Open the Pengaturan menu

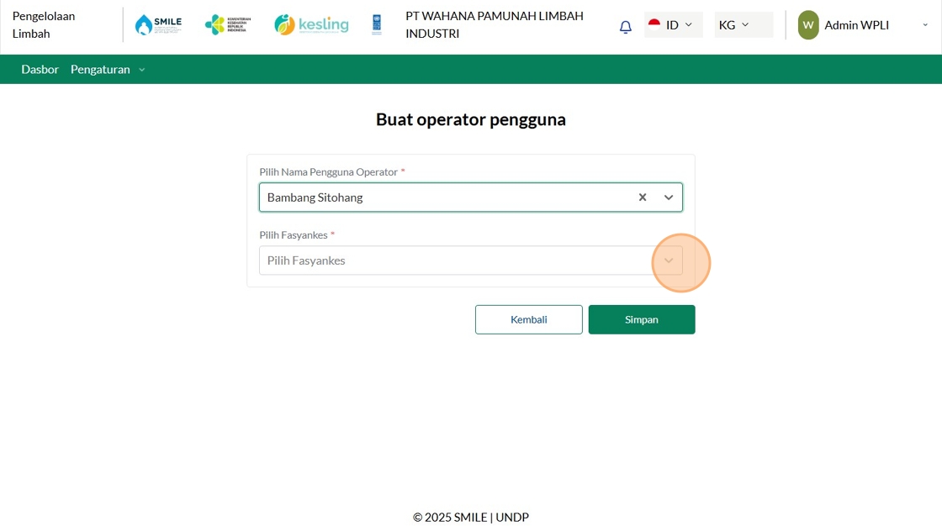tap(108, 69)
